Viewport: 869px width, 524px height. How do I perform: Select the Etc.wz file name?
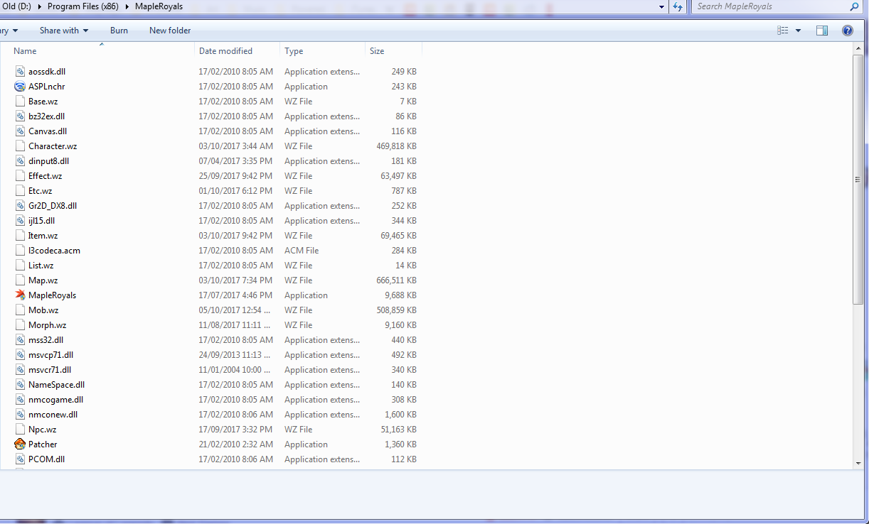click(x=40, y=191)
